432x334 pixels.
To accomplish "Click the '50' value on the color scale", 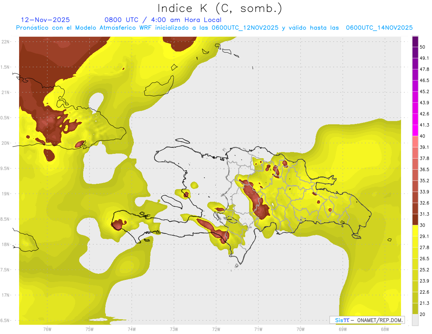I will point(423,47).
